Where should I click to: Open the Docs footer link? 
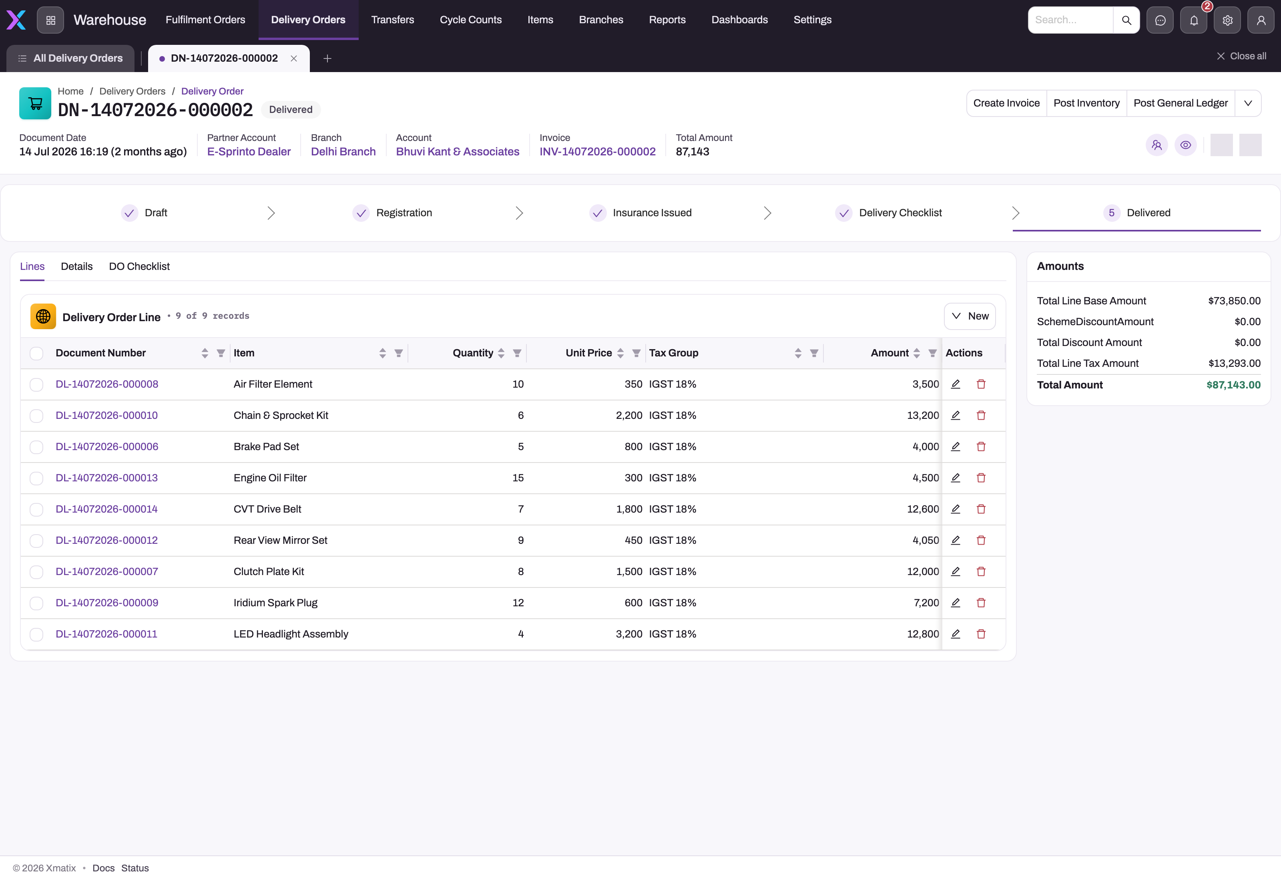click(x=103, y=868)
